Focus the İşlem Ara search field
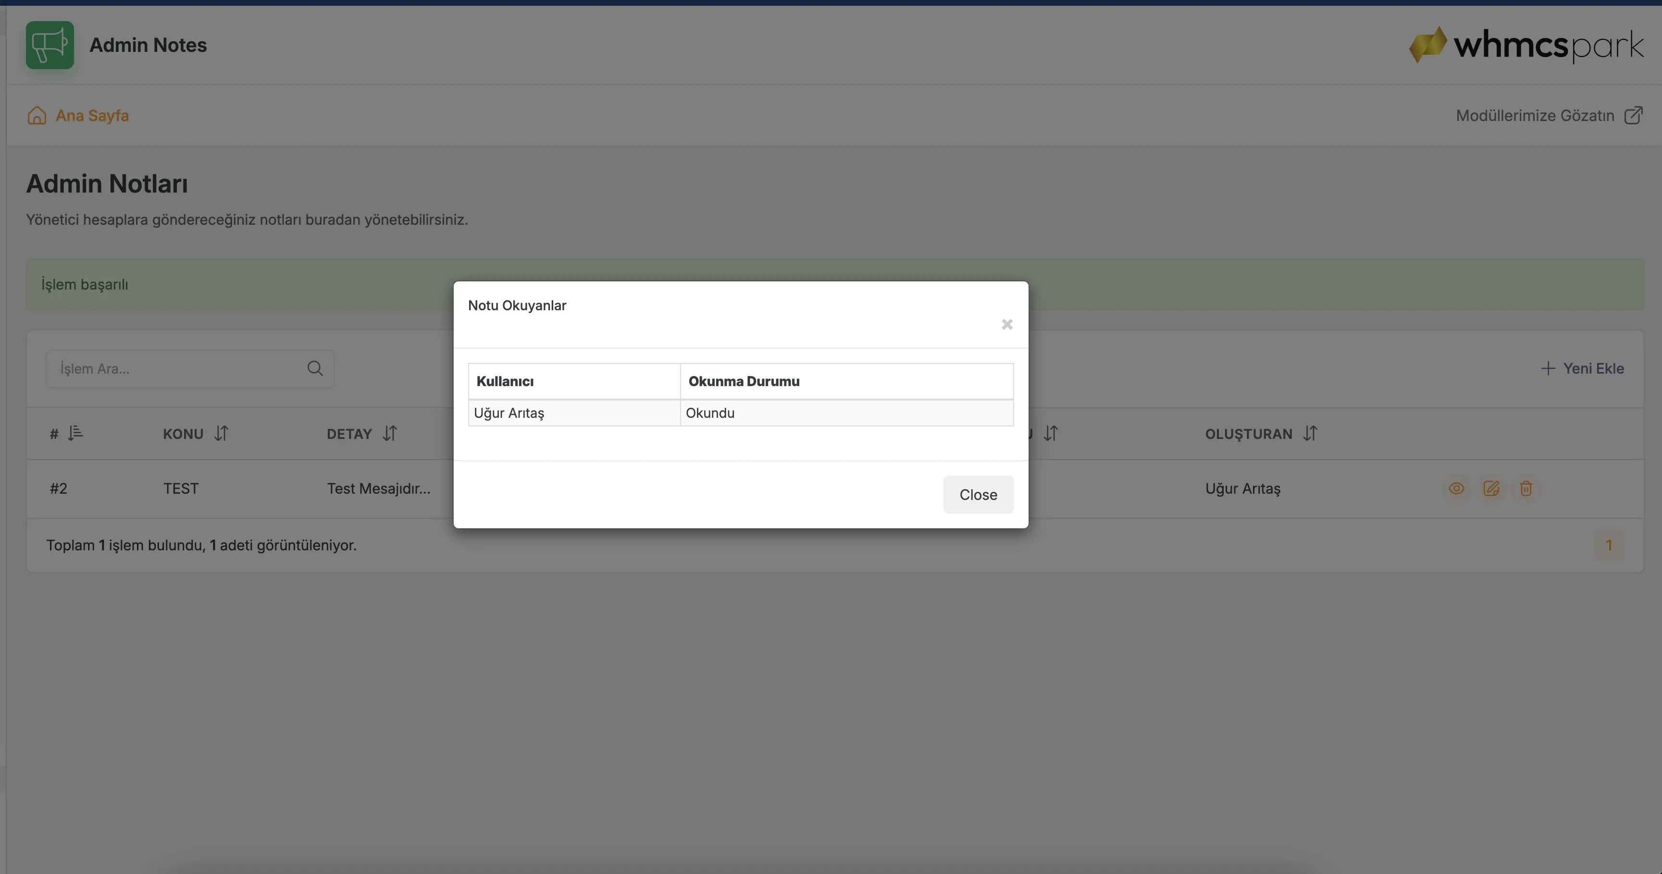This screenshot has height=874, width=1662. tap(190, 369)
